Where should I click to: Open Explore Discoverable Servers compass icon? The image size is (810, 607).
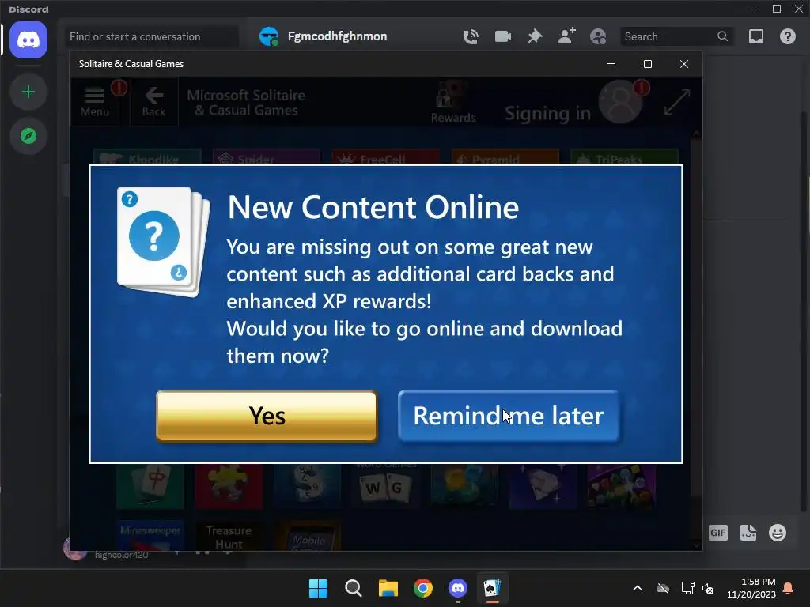pos(28,136)
